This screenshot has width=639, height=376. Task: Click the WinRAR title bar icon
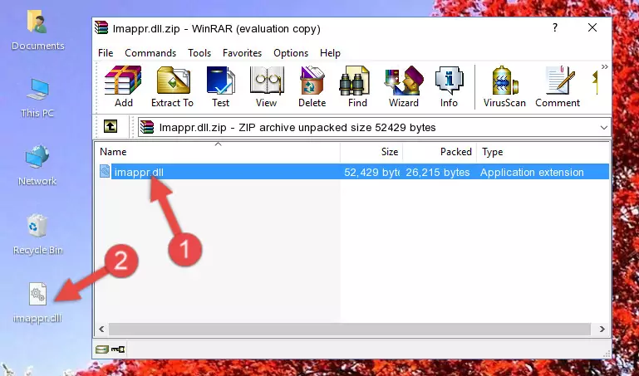point(101,27)
